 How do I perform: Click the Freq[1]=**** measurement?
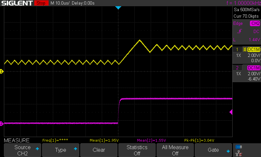tap(55, 140)
